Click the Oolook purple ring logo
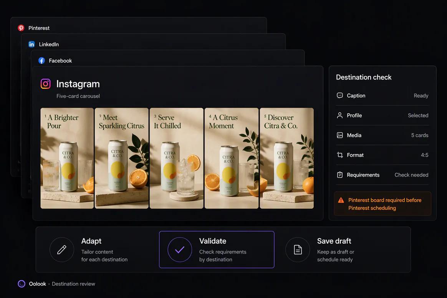Screen dimensions: 447x298 [x=22, y=284]
